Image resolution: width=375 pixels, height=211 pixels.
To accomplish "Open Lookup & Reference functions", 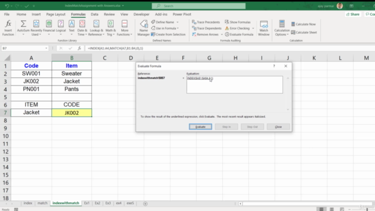I will click(x=96, y=28).
